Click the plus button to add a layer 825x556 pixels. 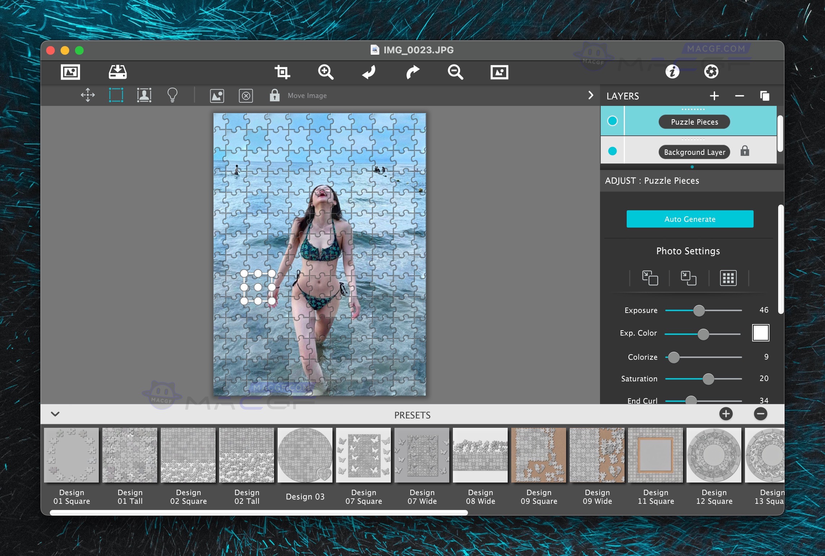pos(714,96)
